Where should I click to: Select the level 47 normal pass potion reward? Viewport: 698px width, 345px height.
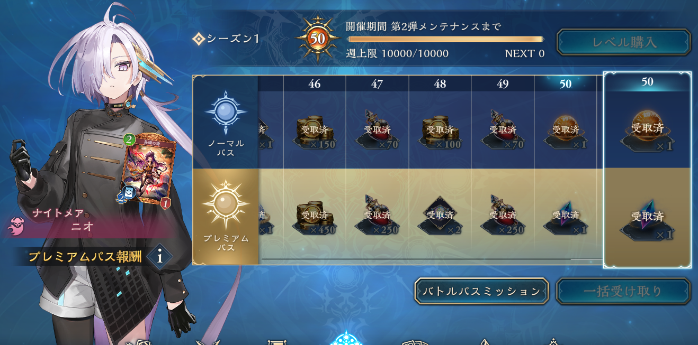pos(377,130)
